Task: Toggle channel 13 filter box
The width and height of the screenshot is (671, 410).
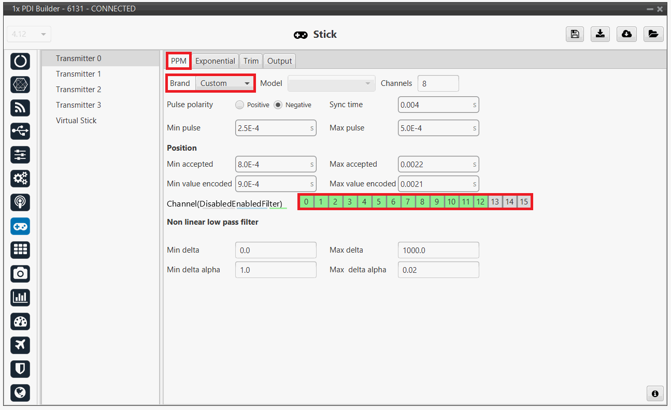Action: (x=495, y=202)
